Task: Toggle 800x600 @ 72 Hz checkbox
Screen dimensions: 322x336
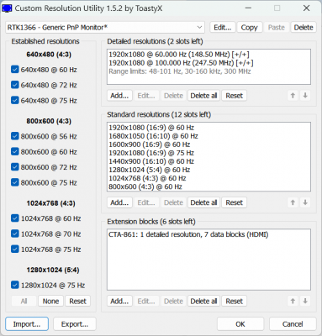Action: (x=15, y=167)
